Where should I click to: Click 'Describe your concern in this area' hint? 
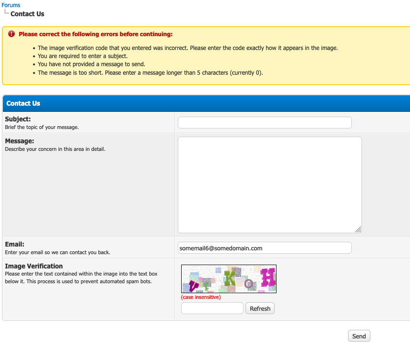coord(55,149)
